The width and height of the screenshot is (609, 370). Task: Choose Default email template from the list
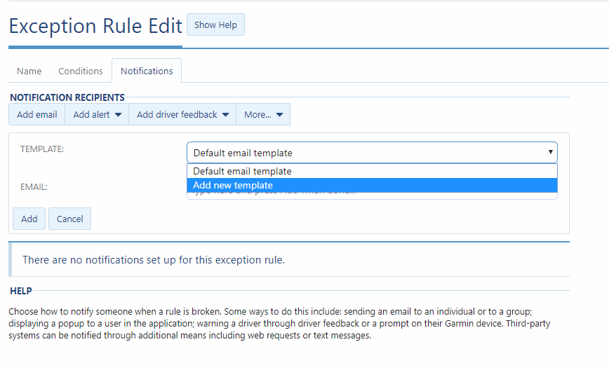(243, 171)
